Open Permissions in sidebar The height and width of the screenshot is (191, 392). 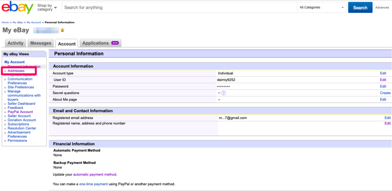(x=17, y=140)
